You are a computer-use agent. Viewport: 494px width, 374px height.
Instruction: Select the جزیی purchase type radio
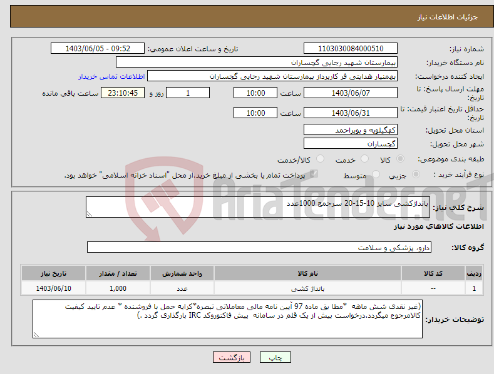coord(416,174)
